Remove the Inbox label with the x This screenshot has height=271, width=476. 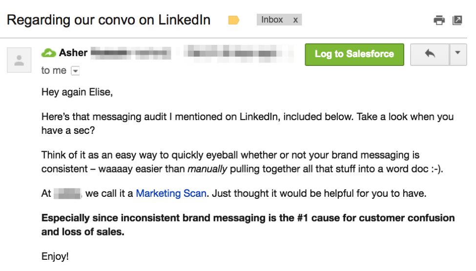[295, 20]
